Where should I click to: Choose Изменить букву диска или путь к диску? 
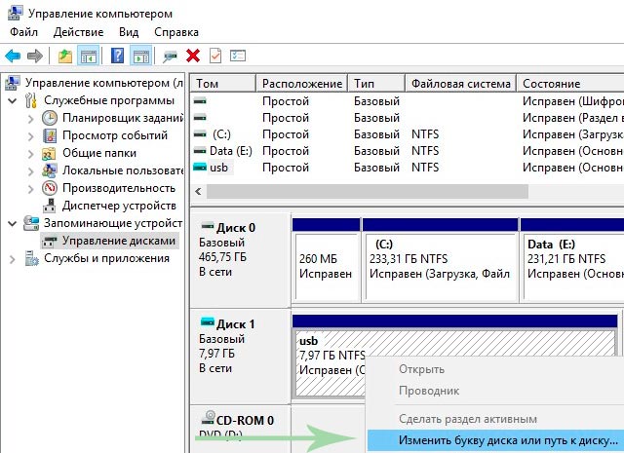[495, 439]
